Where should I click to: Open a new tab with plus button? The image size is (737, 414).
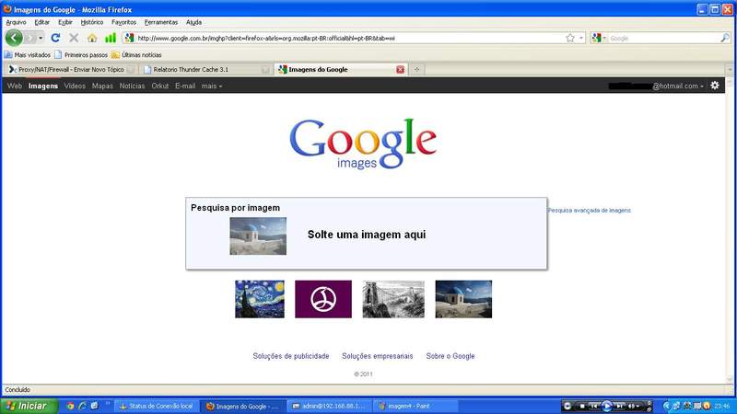click(x=416, y=70)
